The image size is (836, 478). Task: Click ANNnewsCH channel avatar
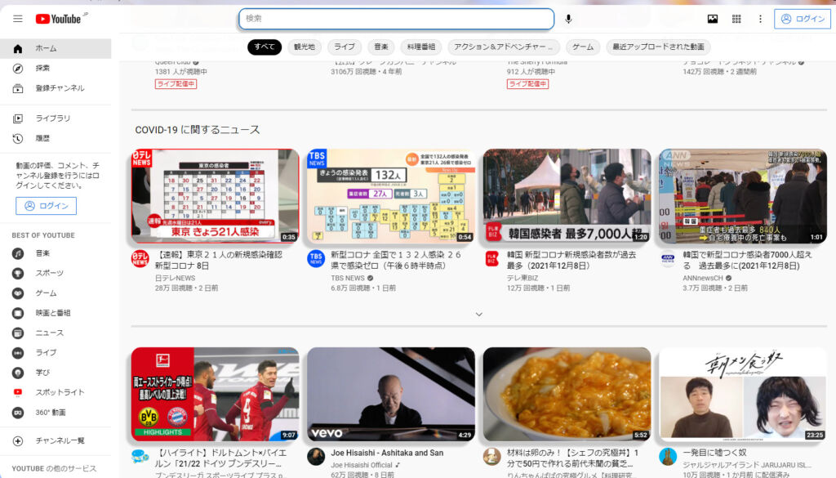(x=668, y=259)
